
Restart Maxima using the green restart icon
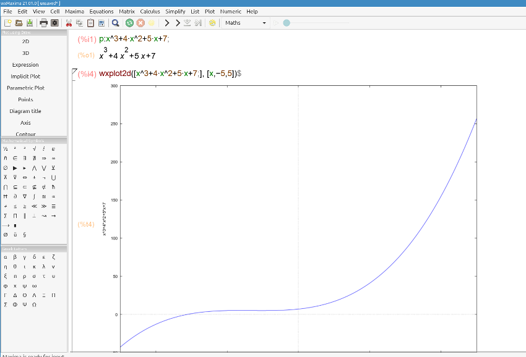[x=129, y=23]
